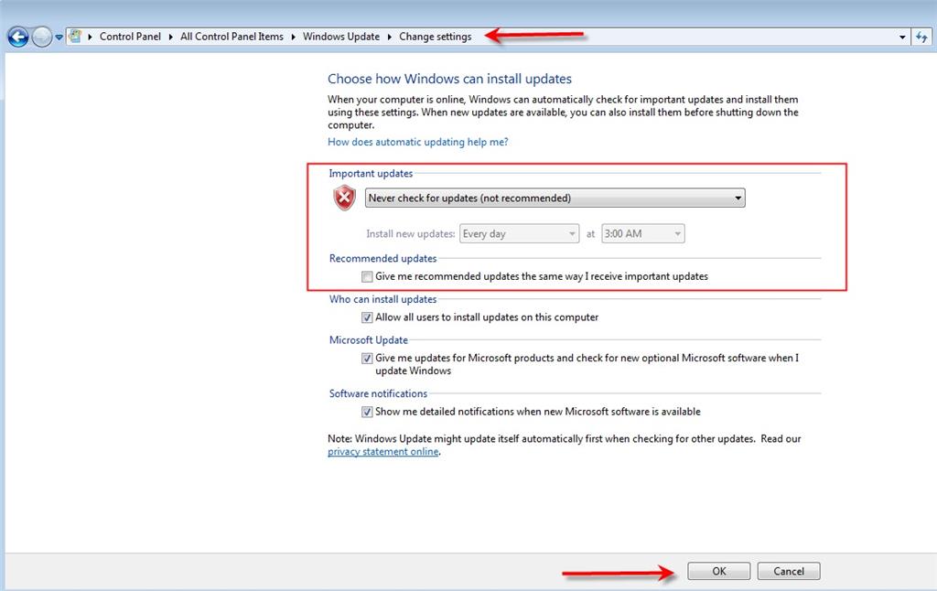
Task: Toggle 'Give me updates for Microsoft products' checkbox
Action: coord(367,359)
